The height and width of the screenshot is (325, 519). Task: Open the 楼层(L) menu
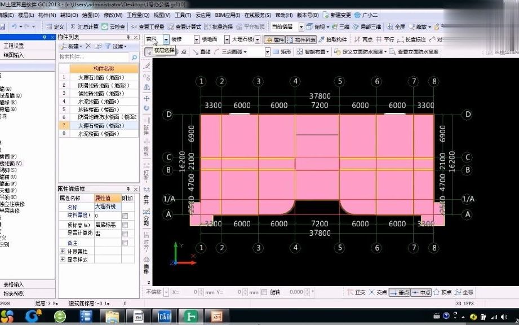(x=26, y=15)
